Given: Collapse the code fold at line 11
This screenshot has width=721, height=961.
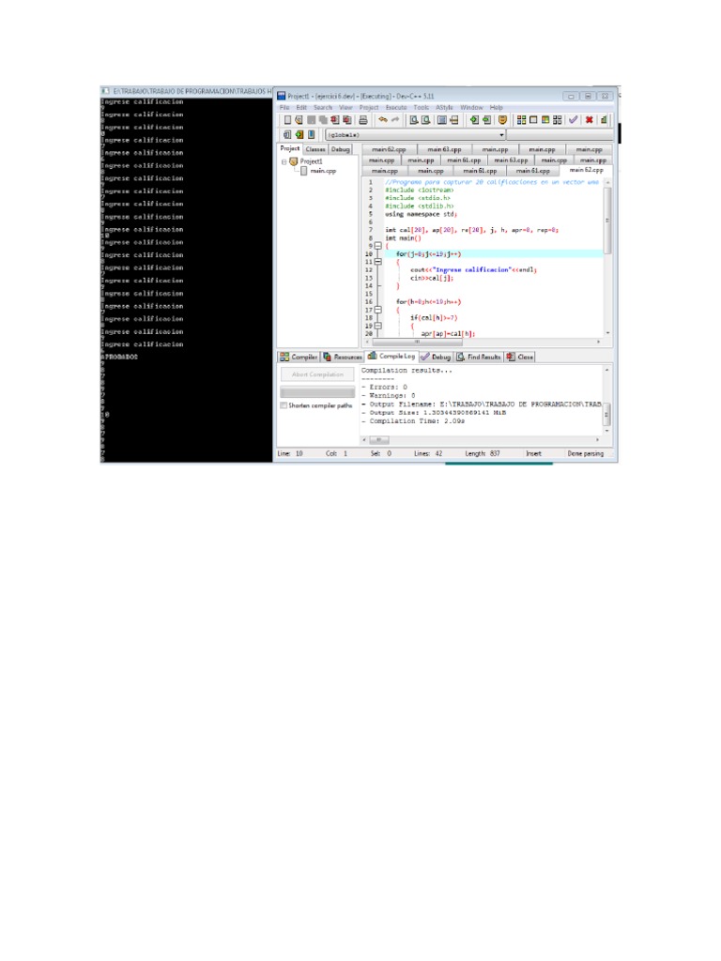Looking at the screenshot, I should [x=377, y=262].
